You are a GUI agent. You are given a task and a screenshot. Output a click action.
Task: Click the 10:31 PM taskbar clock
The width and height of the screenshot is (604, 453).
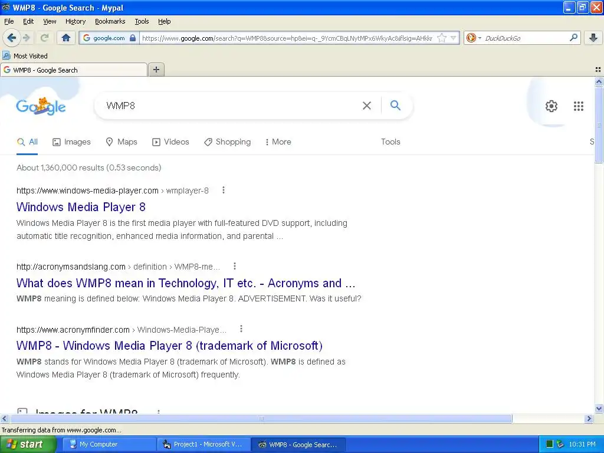tap(582, 444)
